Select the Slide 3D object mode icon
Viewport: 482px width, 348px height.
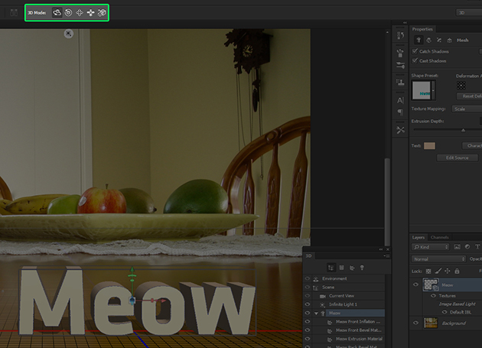point(90,12)
